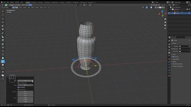191x107 pixels.
Task: Select the Poly Build tool
Action: click(x=3, y=58)
